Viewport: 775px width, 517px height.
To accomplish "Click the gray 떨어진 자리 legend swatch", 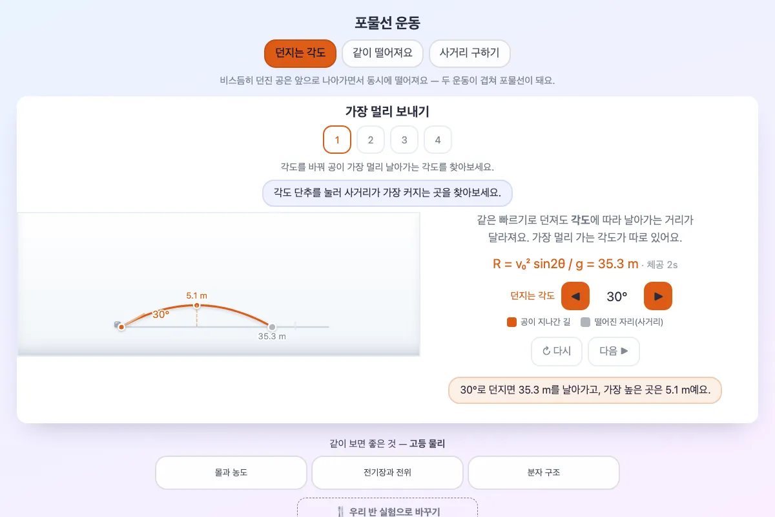I will click(x=585, y=322).
